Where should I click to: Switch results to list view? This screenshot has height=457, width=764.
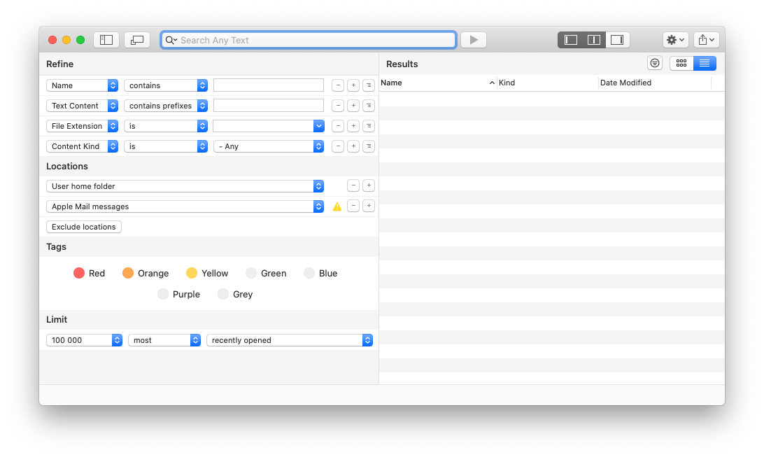point(705,63)
